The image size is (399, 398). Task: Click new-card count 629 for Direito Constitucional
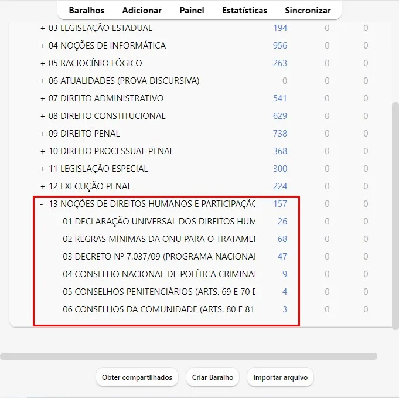coord(280,116)
